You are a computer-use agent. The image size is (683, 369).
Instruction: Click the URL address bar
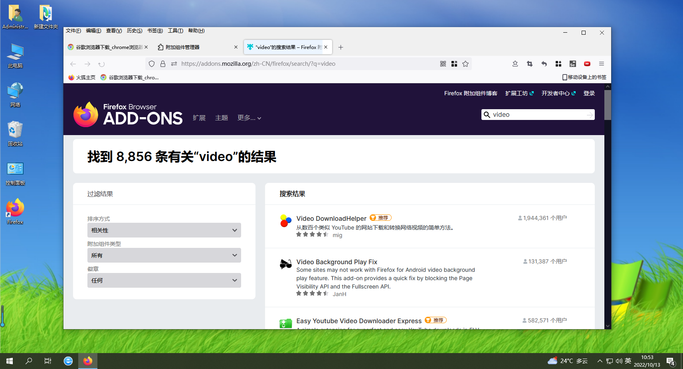(308, 64)
